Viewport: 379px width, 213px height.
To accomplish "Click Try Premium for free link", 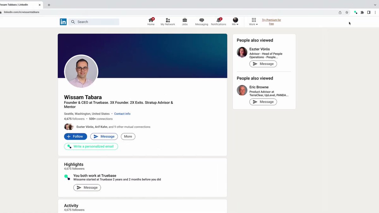I will (271, 22).
